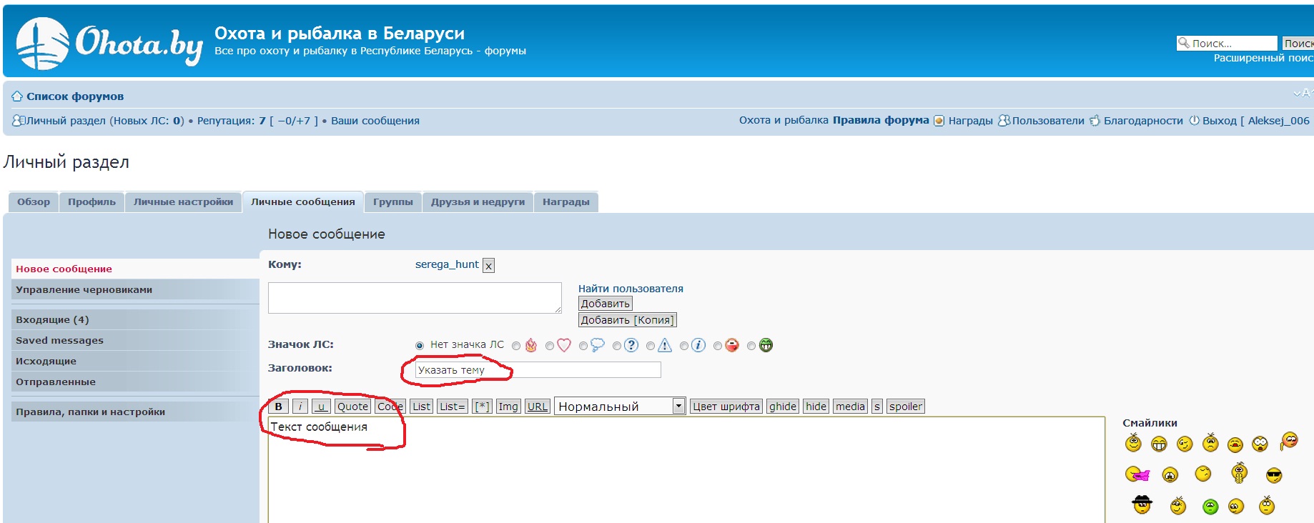This screenshot has height=523, width=1314.
Task: Switch to the 'Профиль' tab
Action: point(92,202)
